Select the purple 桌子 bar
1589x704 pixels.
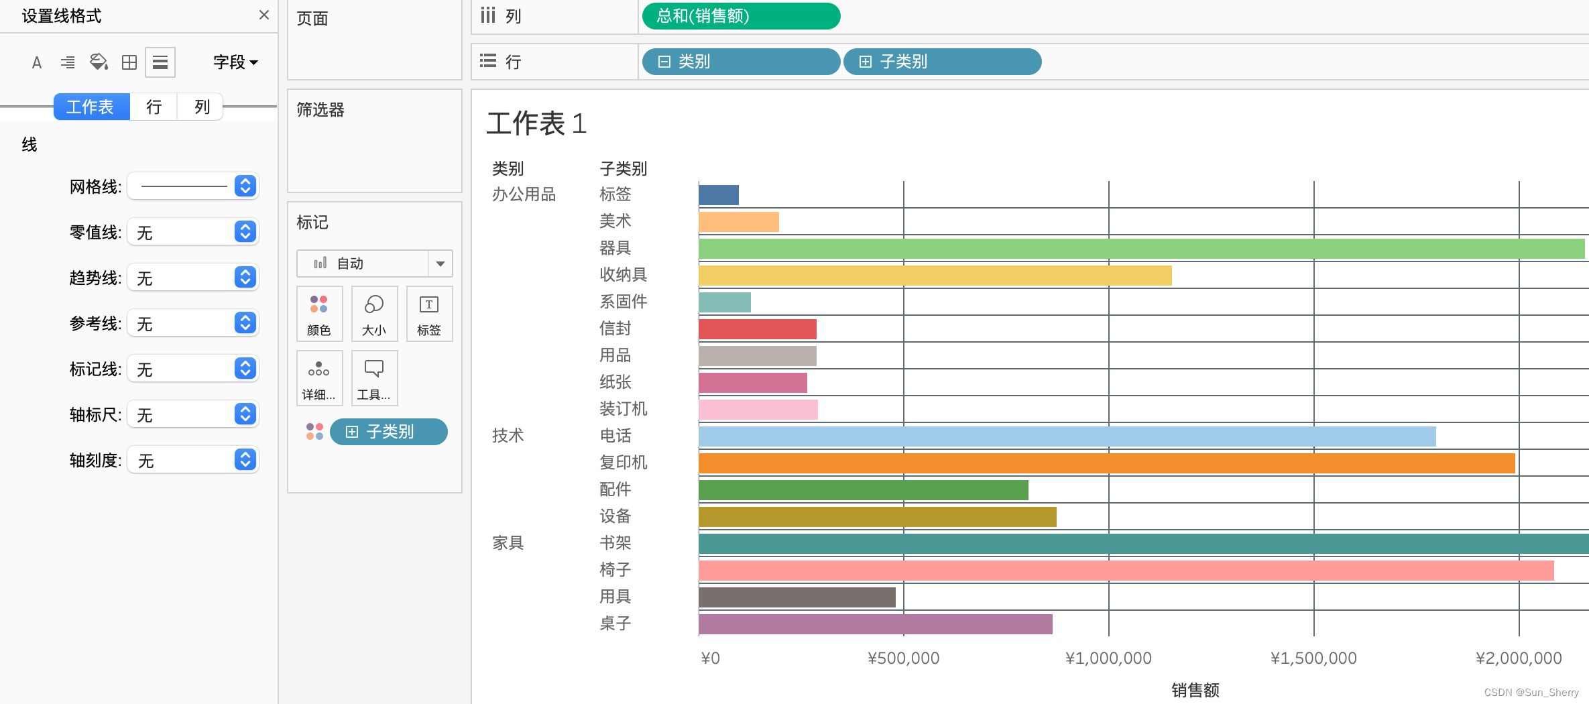876,624
